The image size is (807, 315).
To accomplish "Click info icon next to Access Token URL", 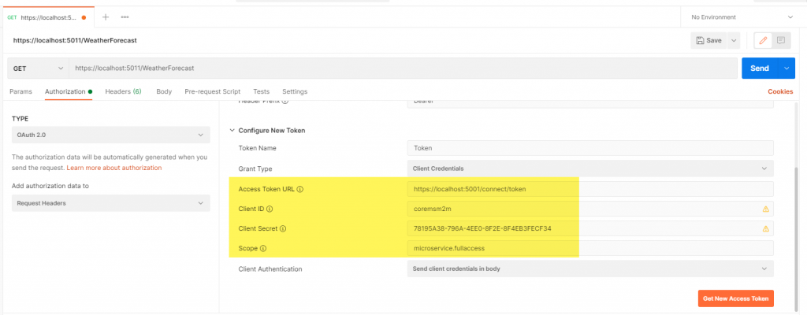I will tap(300, 190).
